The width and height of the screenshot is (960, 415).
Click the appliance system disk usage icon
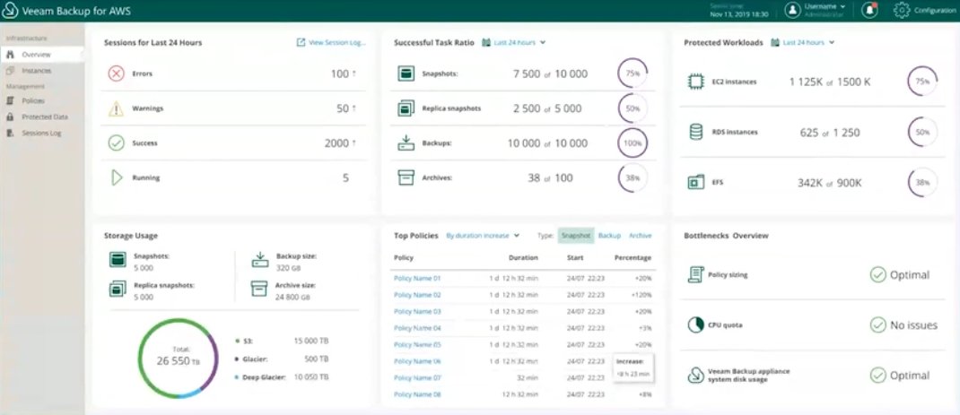pyautogui.click(x=695, y=376)
